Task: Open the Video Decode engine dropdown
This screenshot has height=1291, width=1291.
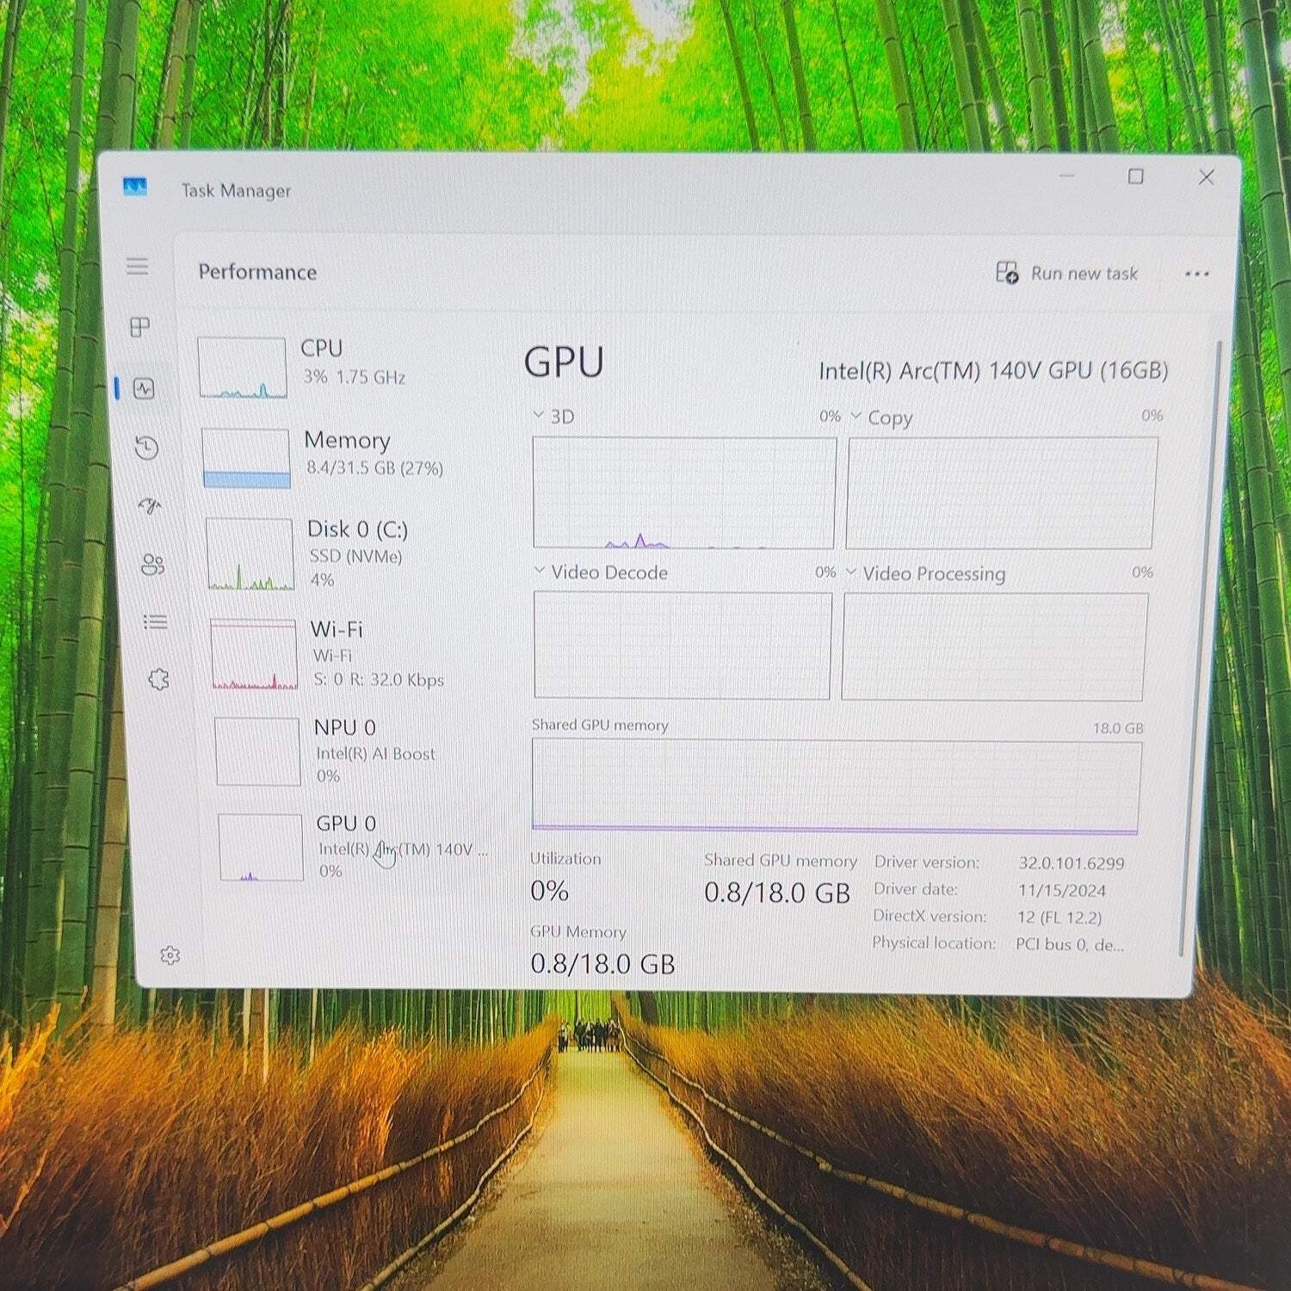Action: point(600,572)
